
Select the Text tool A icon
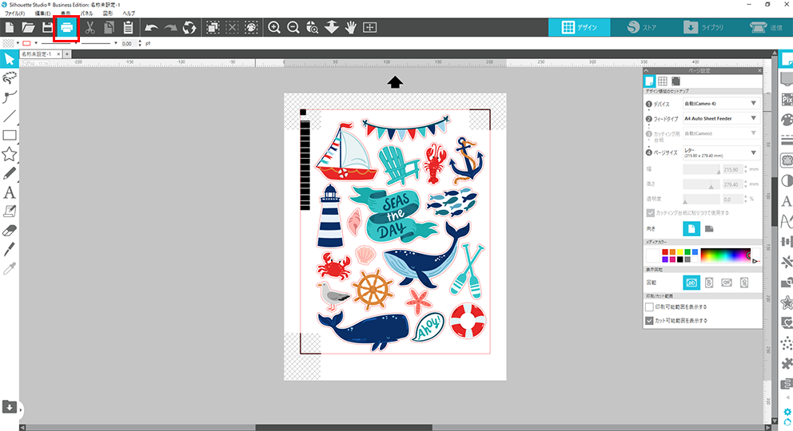click(9, 192)
